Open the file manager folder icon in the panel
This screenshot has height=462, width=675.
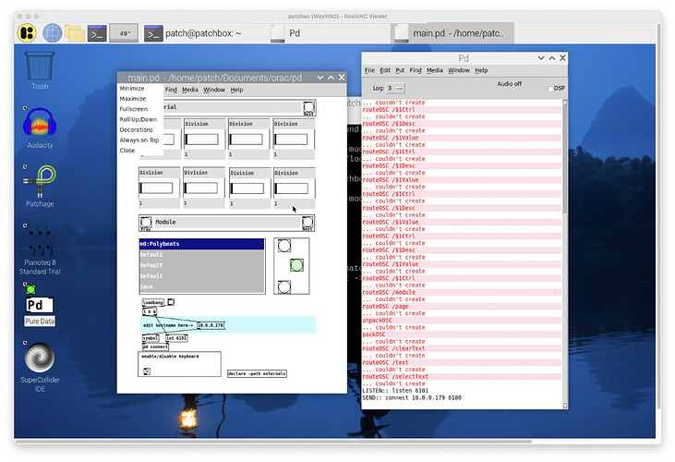tap(75, 34)
